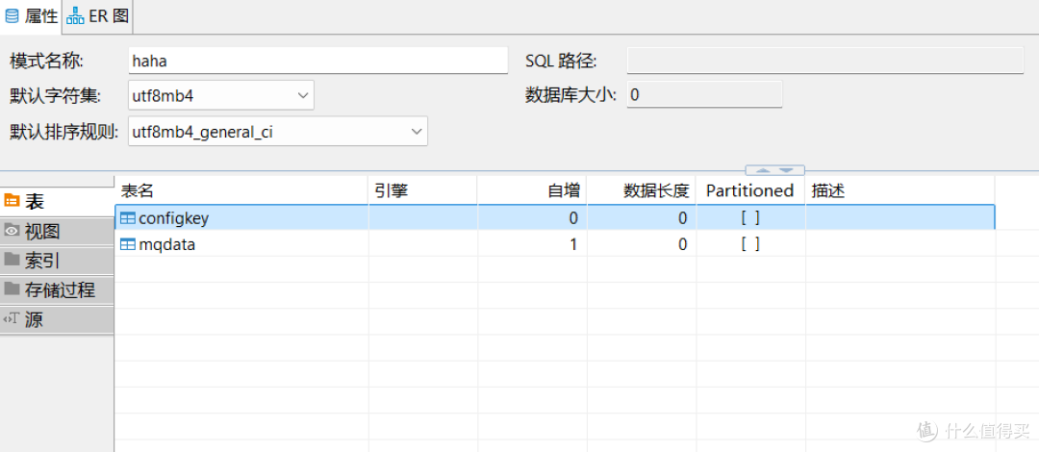Image resolution: width=1039 pixels, height=452 pixels.
Task: Edit the 模式名称 field containing haha
Action: point(318,61)
